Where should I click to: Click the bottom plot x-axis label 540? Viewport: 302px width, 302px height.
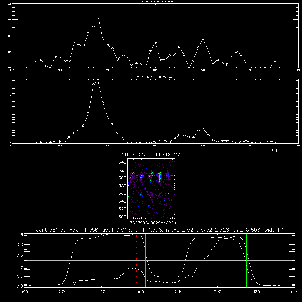[x=101, y=292]
